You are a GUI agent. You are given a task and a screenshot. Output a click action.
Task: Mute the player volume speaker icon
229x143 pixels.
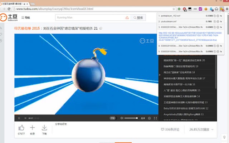(x=122, y=118)
